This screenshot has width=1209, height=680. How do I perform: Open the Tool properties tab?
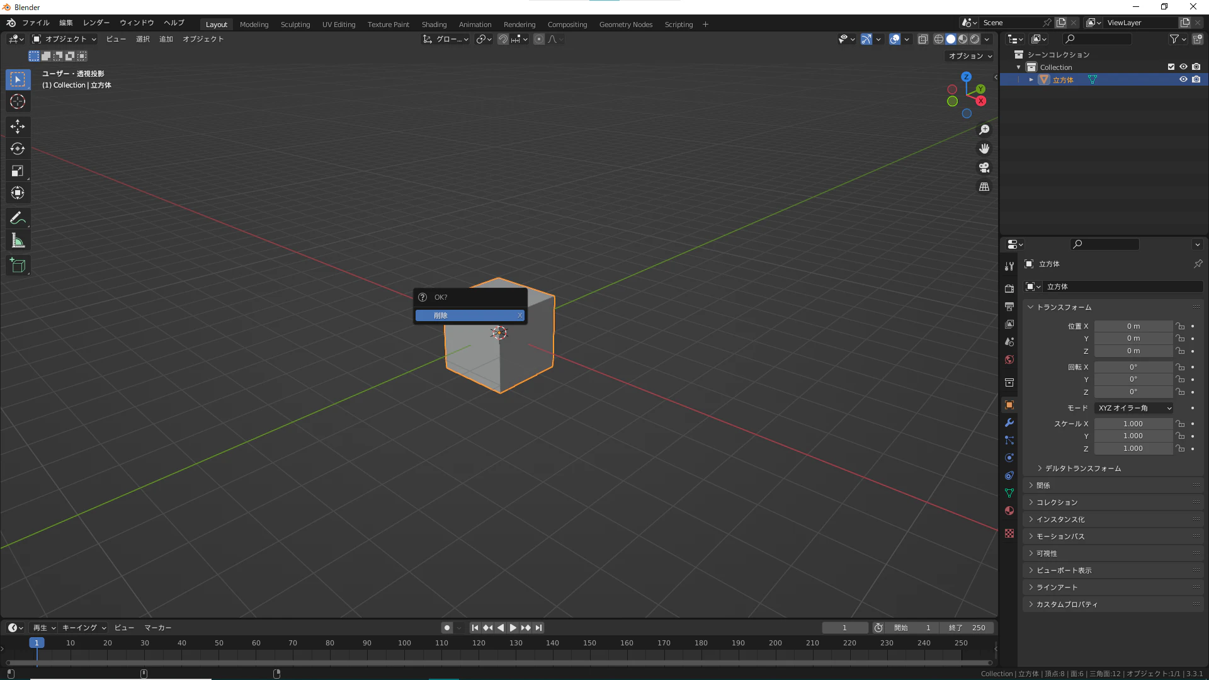[1009, 266]
